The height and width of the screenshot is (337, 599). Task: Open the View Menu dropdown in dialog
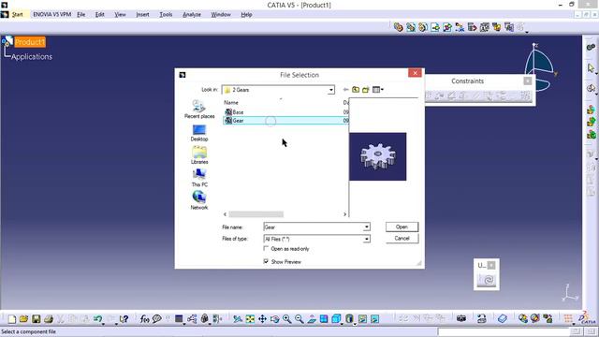(378, 90)
